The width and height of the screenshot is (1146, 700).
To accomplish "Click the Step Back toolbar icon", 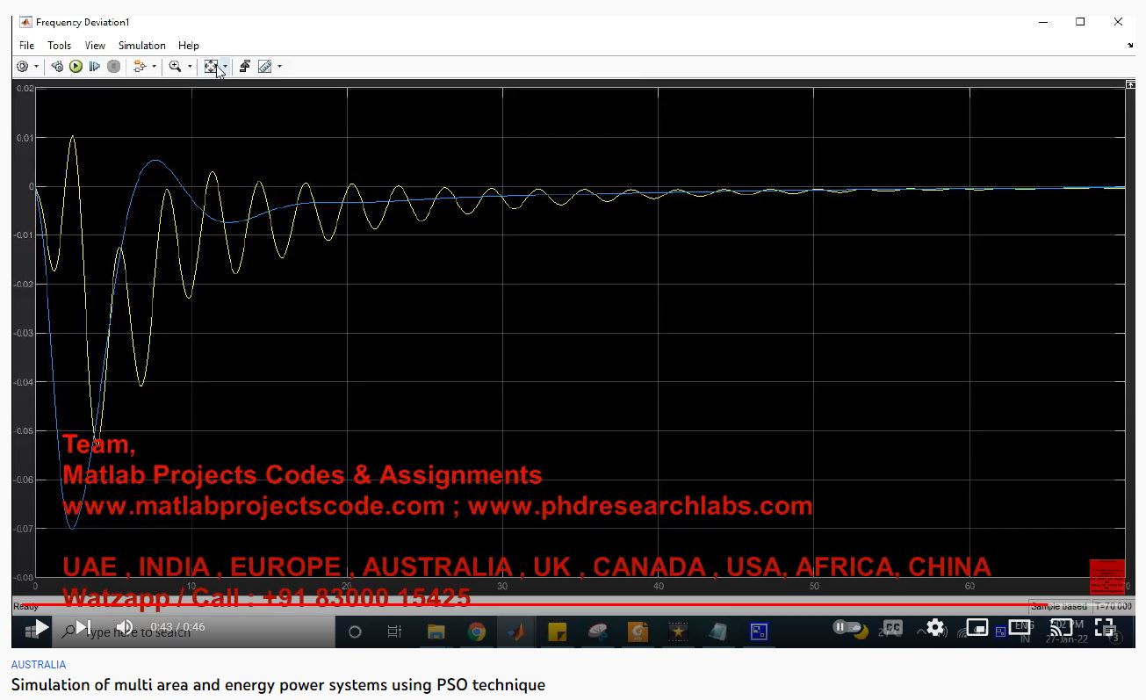I will pyautogui.click(x=57, y=67).
